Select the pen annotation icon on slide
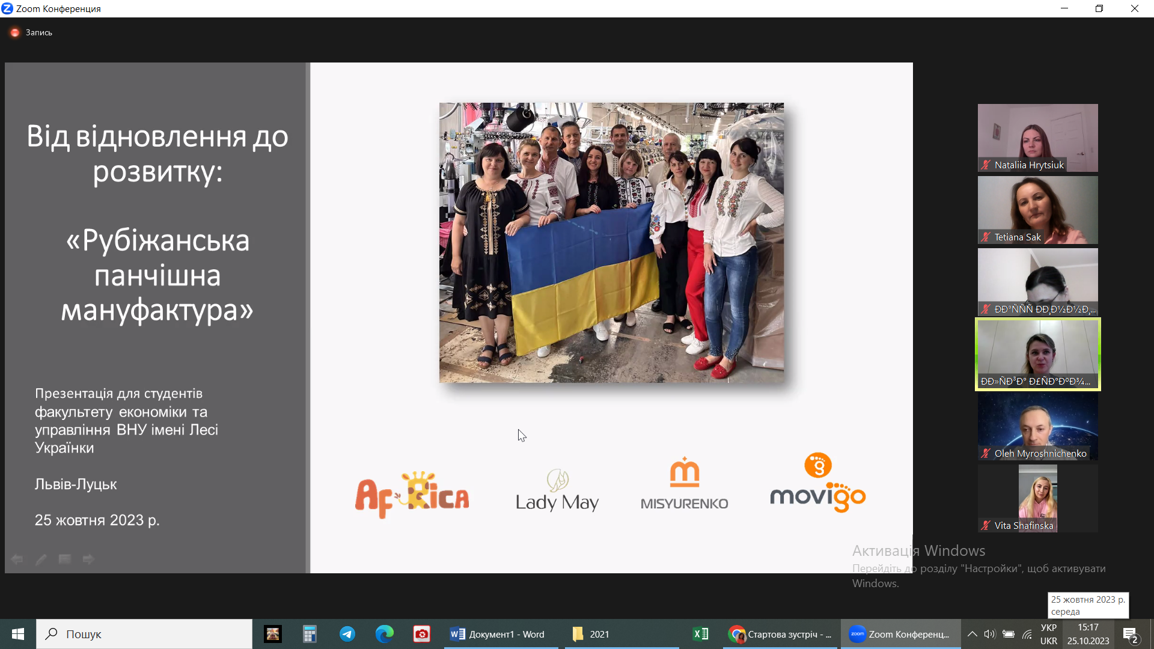 (x=41, y=559)
